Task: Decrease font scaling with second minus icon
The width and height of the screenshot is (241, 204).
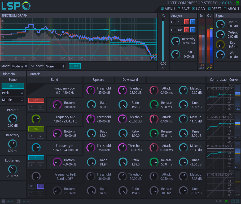Action: pyautogui.click(x=28, y=201)
